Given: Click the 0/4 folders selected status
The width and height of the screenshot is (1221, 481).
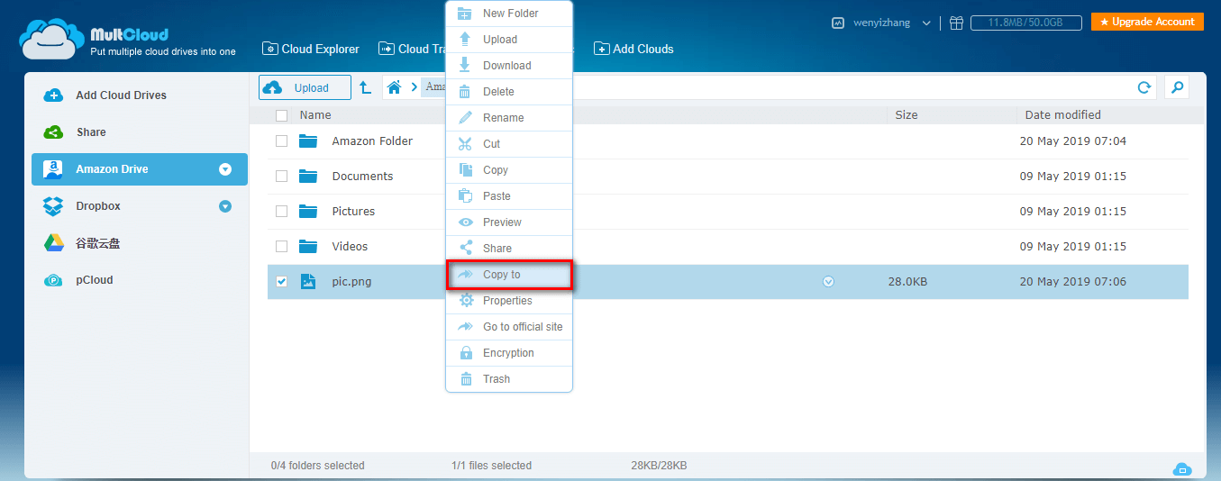Looking at the screenshot, I should 317,466.
